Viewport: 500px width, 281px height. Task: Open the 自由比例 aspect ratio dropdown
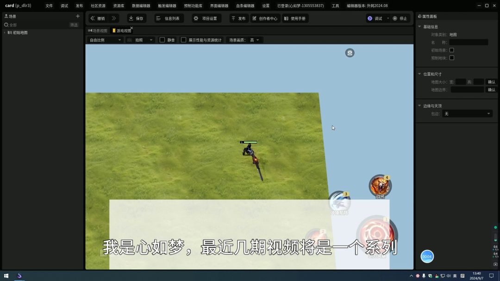[106, 40]
